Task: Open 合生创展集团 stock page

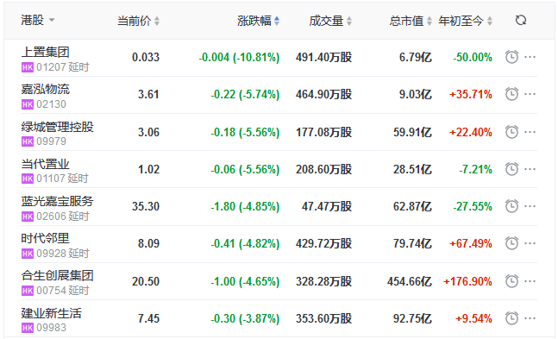Action: click(x=57, y=276)
